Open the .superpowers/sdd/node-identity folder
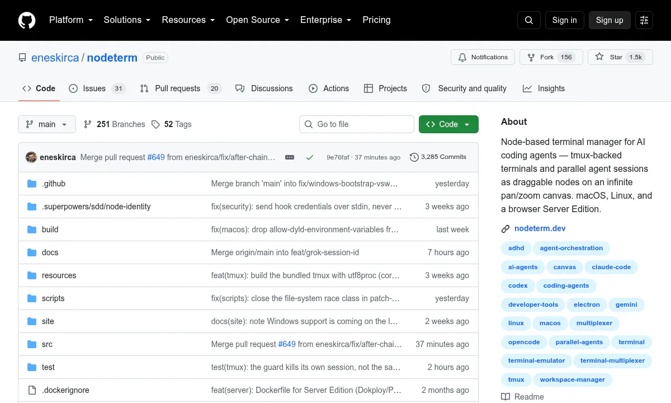The height and width of the screenshot is (403, 671). (x=96, y=207)
